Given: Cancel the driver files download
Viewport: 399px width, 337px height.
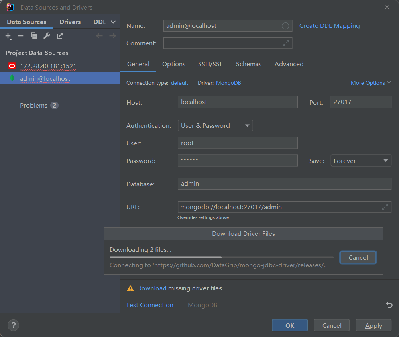Looking at the screenshot, I should (x=358, y=258).
